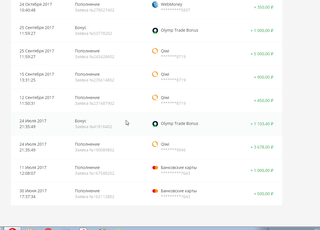The width and height of the screenshot is (320, 230).
Task: Click the Mastercard icon in the 30 Июня row
Action: [x=155, y=191]
